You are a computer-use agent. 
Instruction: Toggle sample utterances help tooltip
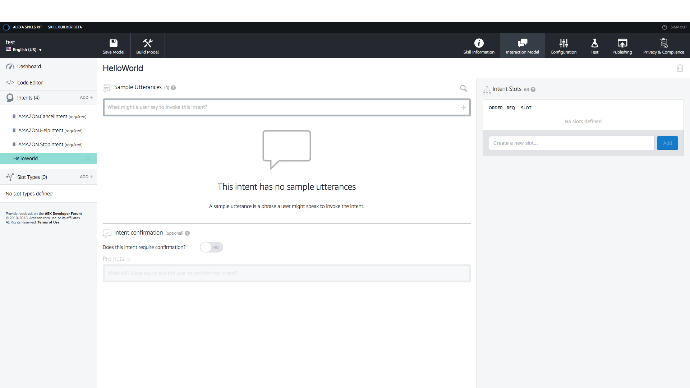(x=174, y=88)
